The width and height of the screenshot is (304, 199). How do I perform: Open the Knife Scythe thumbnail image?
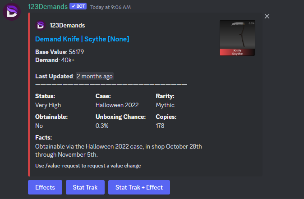237,38
